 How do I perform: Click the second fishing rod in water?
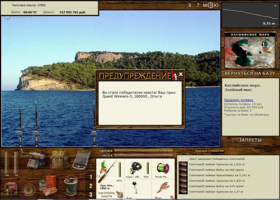pos(36,123)
